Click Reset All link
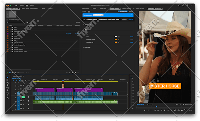The image size is (200, 121). [131, 19]
